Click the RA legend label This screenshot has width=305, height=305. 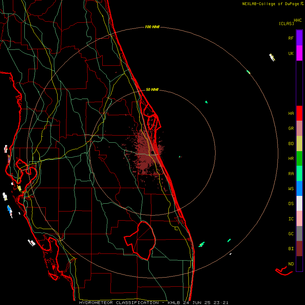tap(291, 174)
